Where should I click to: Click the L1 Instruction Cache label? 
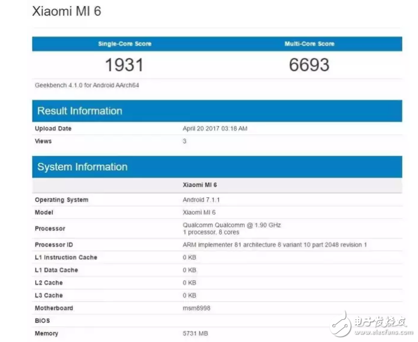point(66,257)
